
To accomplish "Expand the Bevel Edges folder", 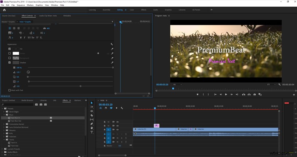I will pyautogui.click(x=4, y=111).
